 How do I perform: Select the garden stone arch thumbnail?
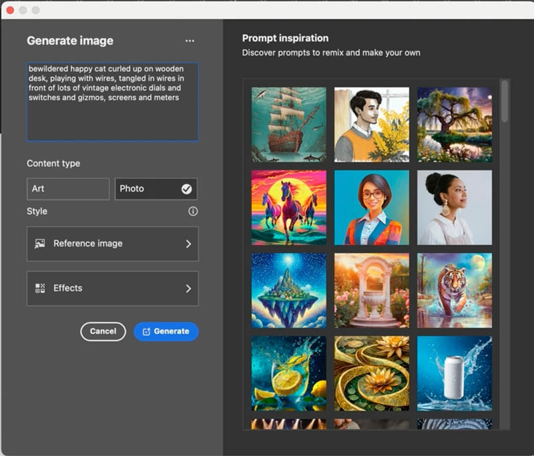point(372,290)
